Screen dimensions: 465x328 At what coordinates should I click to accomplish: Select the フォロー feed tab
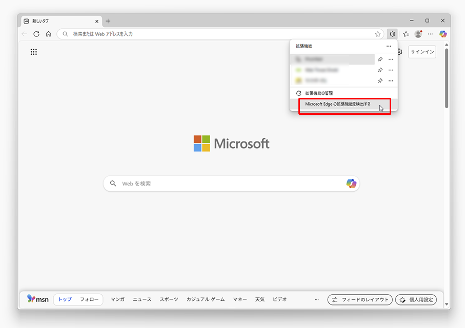89,299
